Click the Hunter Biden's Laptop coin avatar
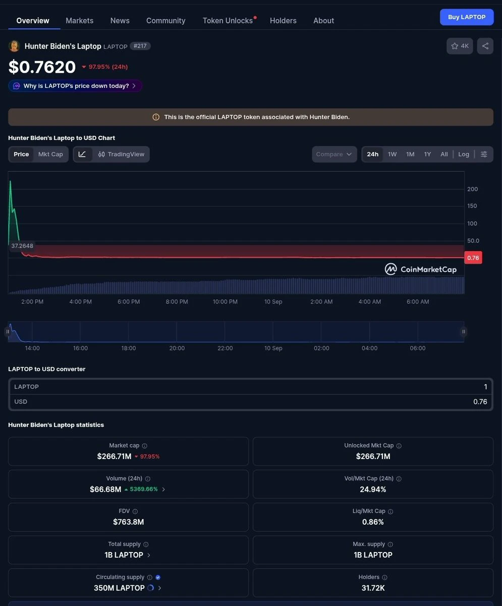Image resolution: width=502 pixels, height=606 pixels. point(14,46)
